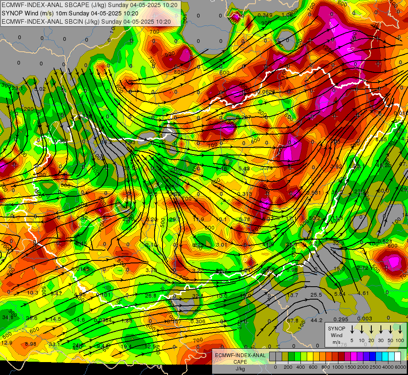Screen dimensions: 408x375
Task: Click the 'ECMWF-INDEX-ANAL CAPE' legend label
Action: click(x=240, y=358)
